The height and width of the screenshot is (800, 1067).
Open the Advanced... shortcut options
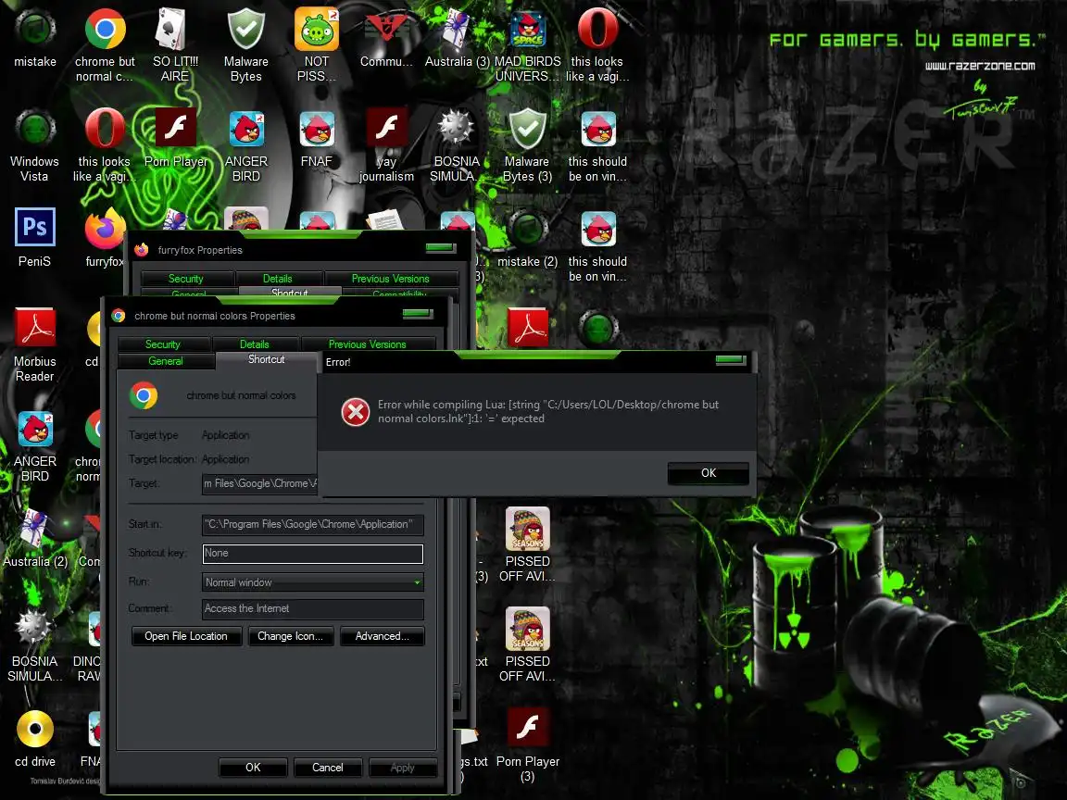click(382, 636)
